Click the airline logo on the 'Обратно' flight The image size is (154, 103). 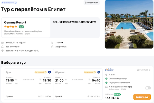coord(99,72)
